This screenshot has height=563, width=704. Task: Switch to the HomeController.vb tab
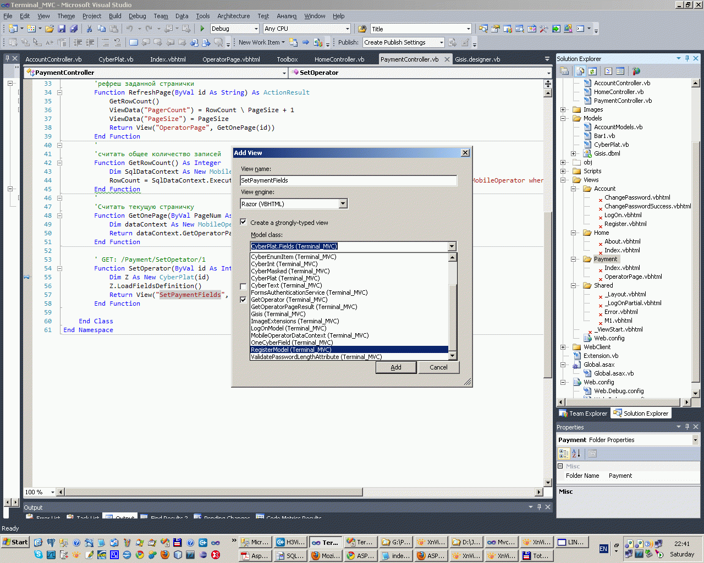(339, 59)
